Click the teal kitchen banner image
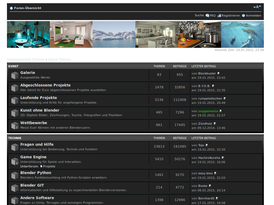Screen dimensions: 274x205 (x=28, y=34)
